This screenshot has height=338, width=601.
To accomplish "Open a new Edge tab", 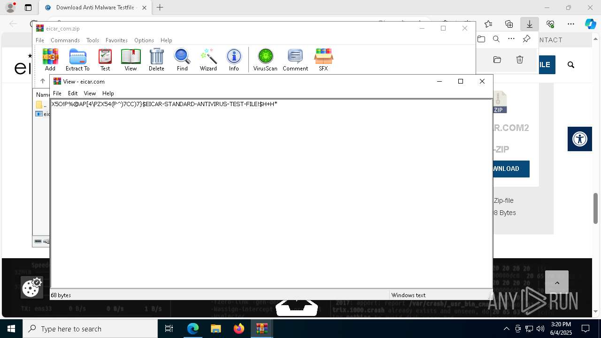I will click(160, 8).
